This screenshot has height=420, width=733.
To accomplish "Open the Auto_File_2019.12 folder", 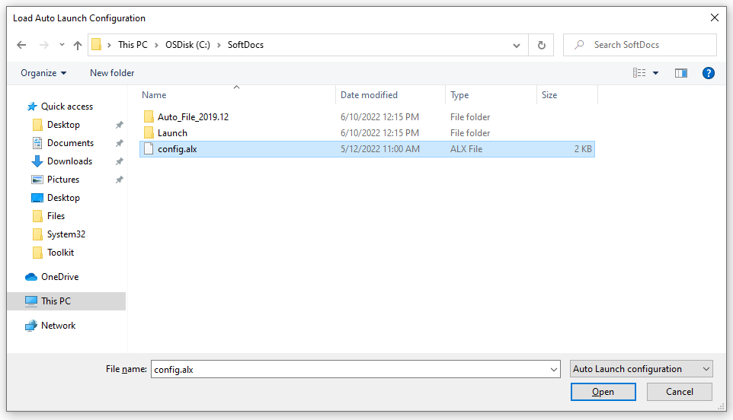I will [193, 117].
